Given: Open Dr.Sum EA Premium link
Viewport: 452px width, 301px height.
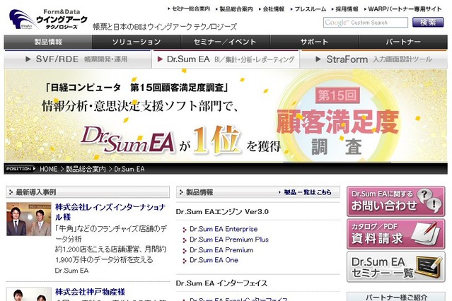Looking at the screenshot, I should coord(221,249).
